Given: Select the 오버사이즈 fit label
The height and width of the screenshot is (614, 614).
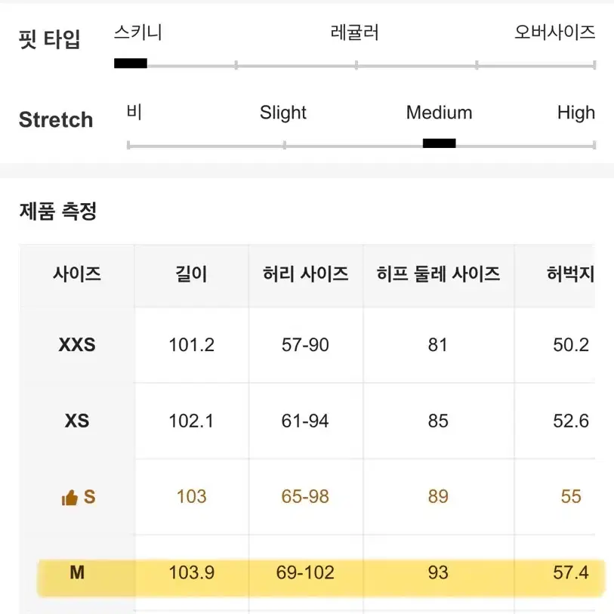Looking at the screenshot, I should point(554,32).
